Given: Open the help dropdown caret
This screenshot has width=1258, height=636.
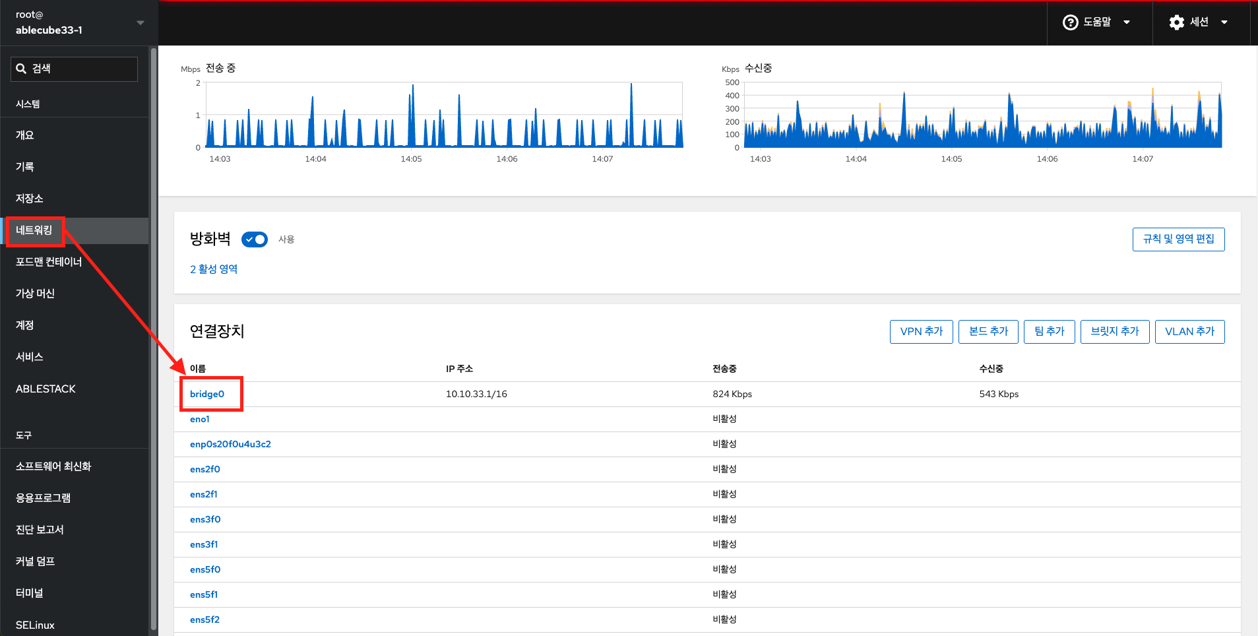Looking at the screenshot, I should 1127,22.
